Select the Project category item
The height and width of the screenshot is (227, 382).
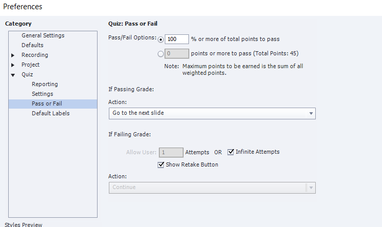click(30, 65)
